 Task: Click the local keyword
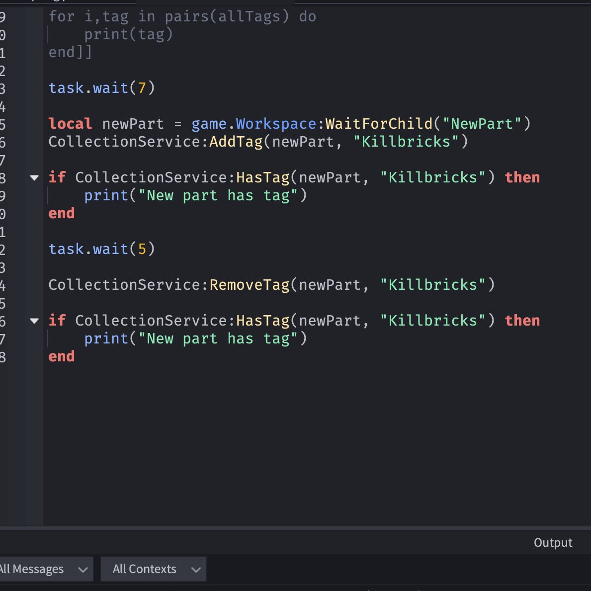coord(70,124)
